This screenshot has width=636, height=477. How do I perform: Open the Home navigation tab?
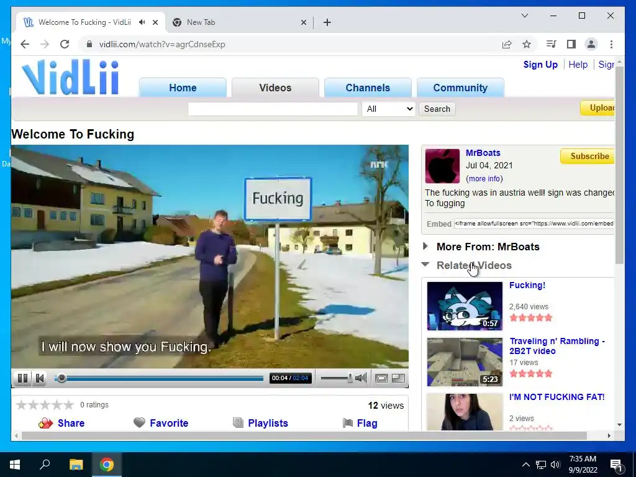183,88
